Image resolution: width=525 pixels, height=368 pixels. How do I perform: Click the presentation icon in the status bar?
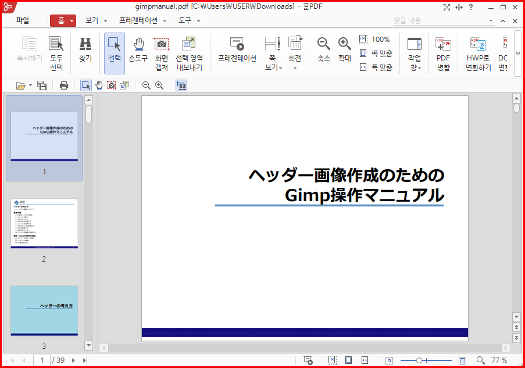click(x=308, y=360)
